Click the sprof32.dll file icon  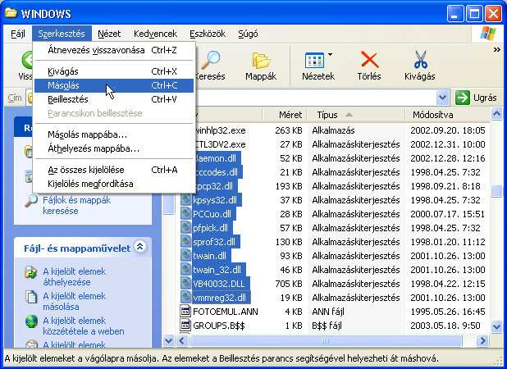coord(185,242)
